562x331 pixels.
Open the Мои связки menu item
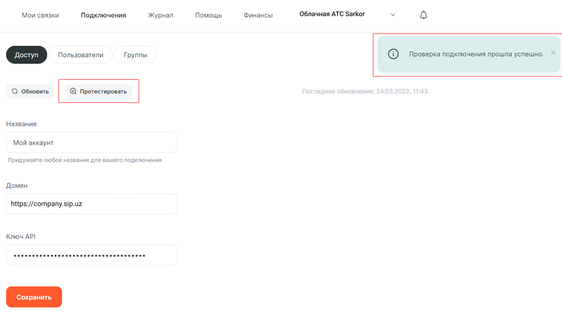(x=40, y=15)
